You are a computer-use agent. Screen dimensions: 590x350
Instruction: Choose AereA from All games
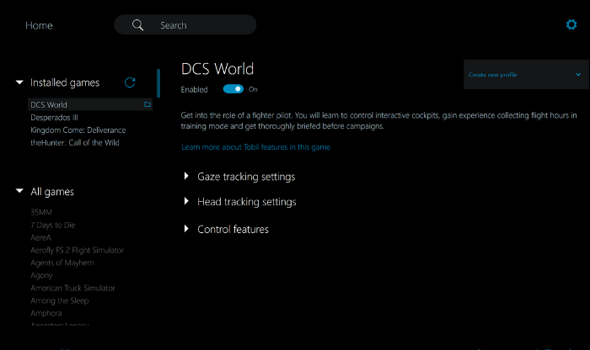coord(40,237)
